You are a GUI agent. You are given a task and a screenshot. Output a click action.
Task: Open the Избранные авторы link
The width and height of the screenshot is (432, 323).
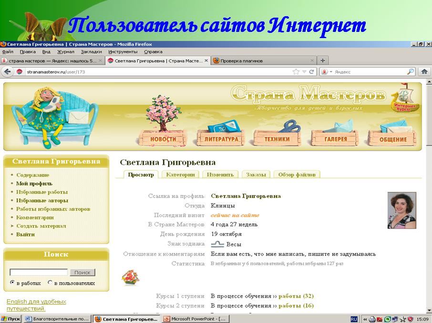point(42,201)
